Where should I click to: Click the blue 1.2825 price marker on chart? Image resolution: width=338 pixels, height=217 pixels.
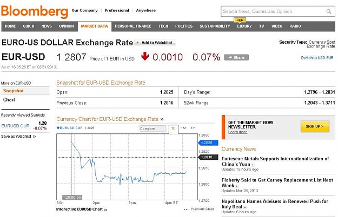[208, 143]
